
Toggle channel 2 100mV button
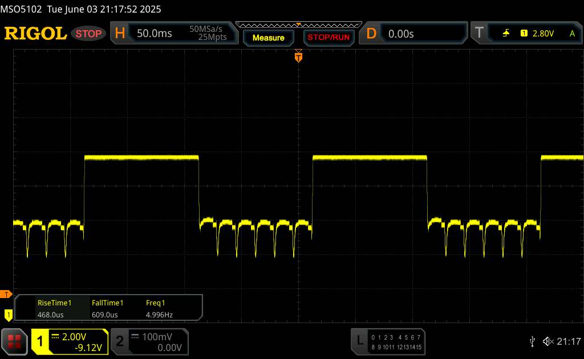coord(150,342)
